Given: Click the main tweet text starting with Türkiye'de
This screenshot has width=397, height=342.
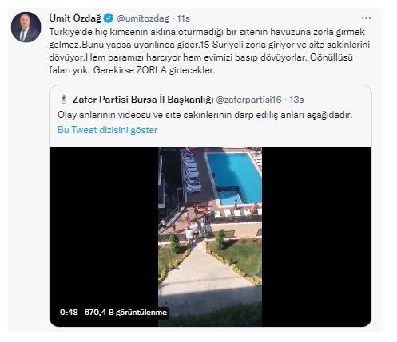Looking at the screenshot, I should (209, 51).
